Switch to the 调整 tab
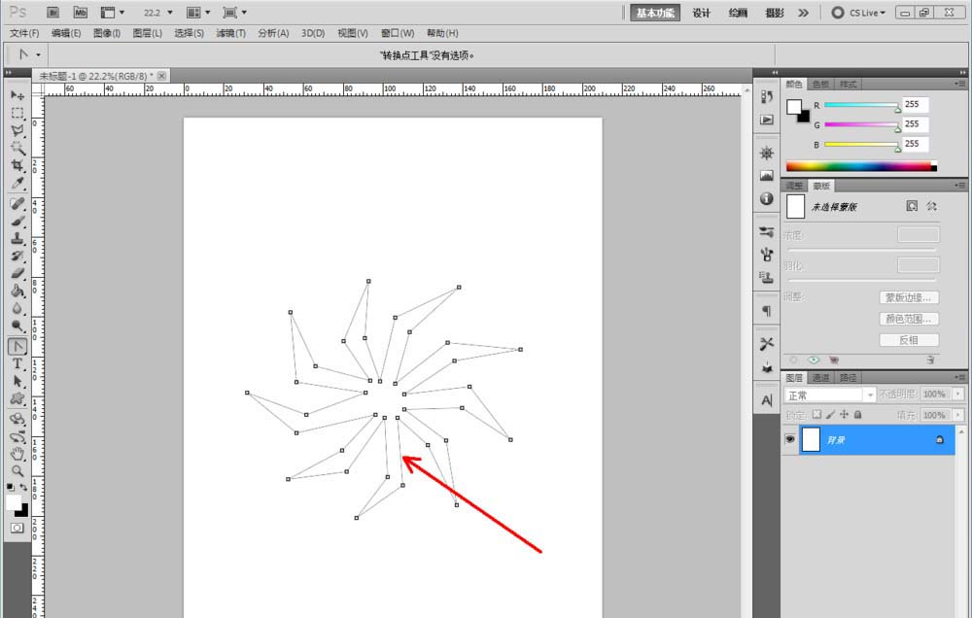The width and height of the screenshot is (972, 618). (x=794, y=186)
